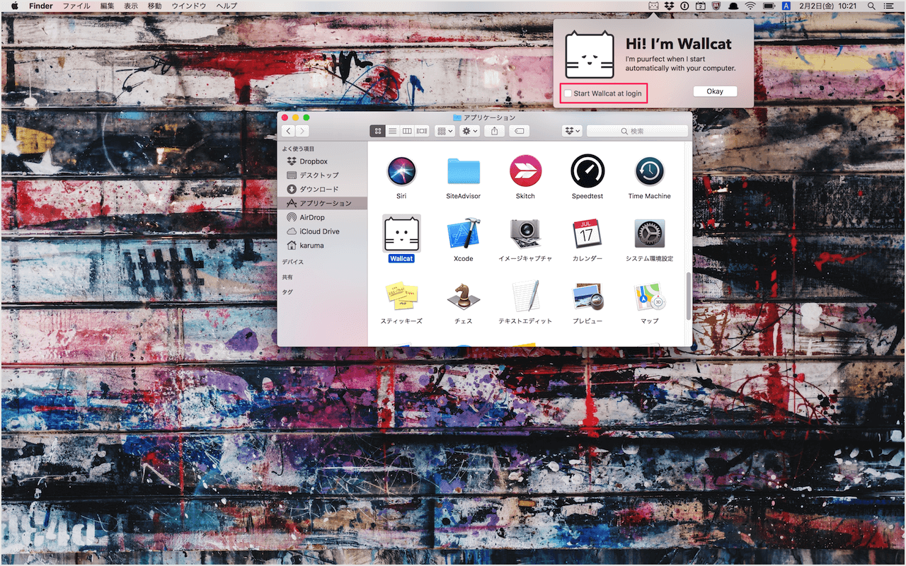Open the Wi-Fi status menu
Screen dimensions: 906x566
[750, 6]
